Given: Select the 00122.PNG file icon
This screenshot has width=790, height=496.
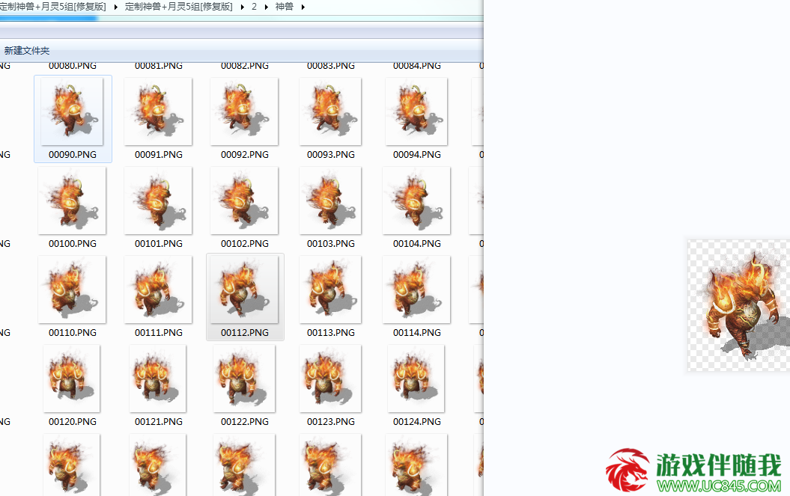Looking at the screenshot, I should tap(244, 379).
